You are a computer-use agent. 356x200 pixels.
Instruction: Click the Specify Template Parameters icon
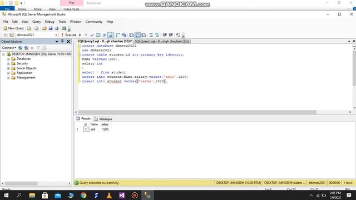178,35
